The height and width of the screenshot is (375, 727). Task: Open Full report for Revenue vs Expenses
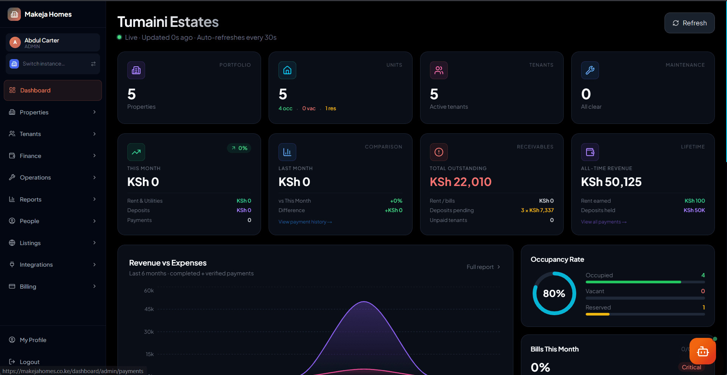pyautogui.click(x=483, y=267)
